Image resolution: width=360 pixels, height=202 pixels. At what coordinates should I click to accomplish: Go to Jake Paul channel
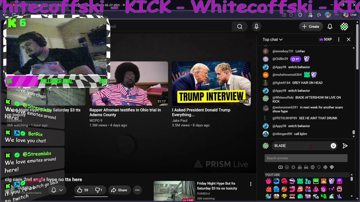(x=179, y=121)
